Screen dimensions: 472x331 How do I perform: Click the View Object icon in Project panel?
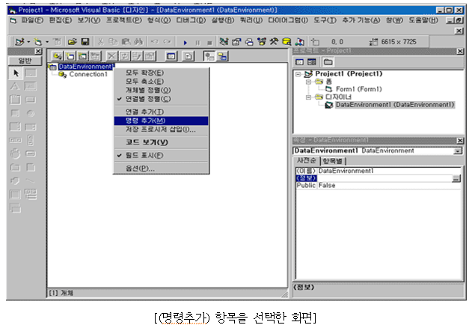pyautogui.click(x=312, y=62)
